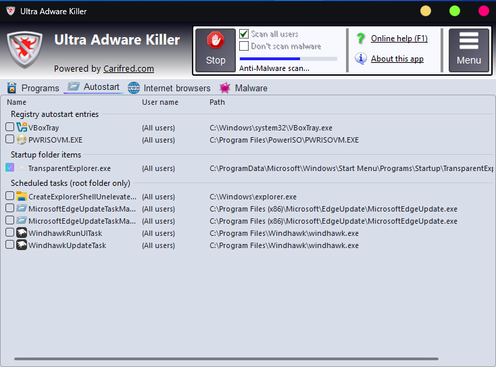Screen dimensions: 496x367
Task: Select the TransparentExplorer.exe startup path text
Action: [351, 168]
